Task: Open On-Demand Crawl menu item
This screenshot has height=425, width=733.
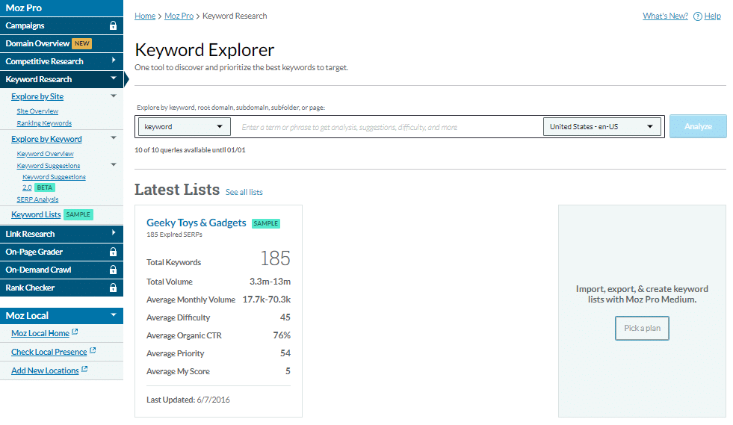Action: 61,270
